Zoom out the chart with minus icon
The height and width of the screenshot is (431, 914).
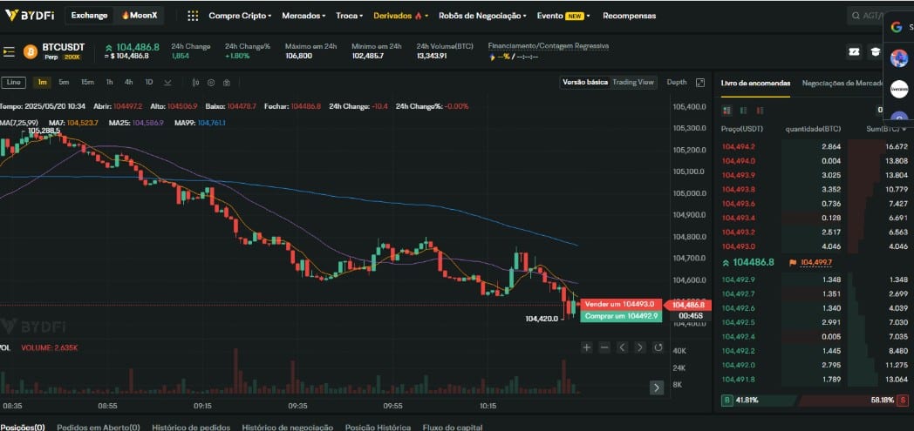tap(604, 347)
